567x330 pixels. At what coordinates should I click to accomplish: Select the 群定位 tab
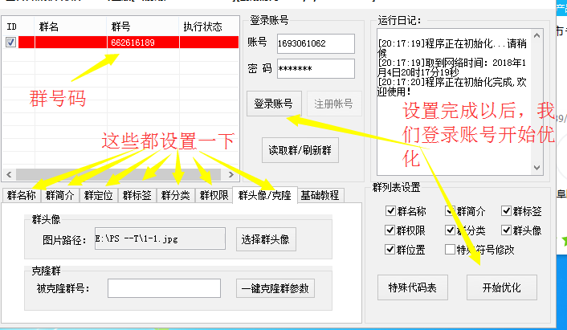tap(98, 196)
